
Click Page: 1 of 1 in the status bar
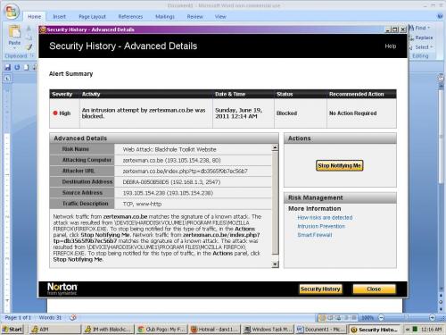coord(18,318)
